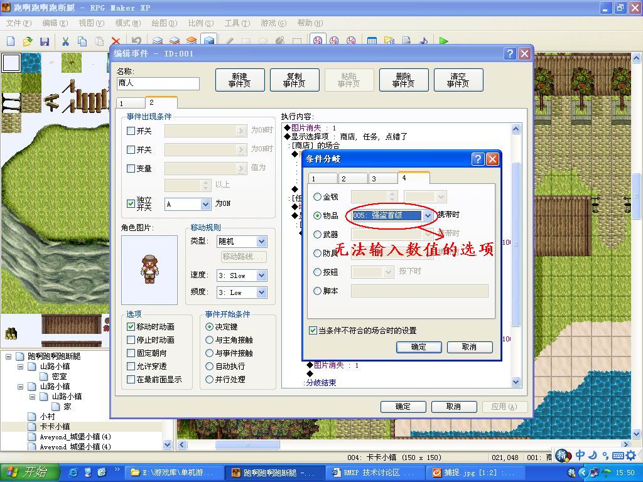Open the Sound Test music note icon
643x482 pixels.
pyautogui.click(x=423, y=41)
